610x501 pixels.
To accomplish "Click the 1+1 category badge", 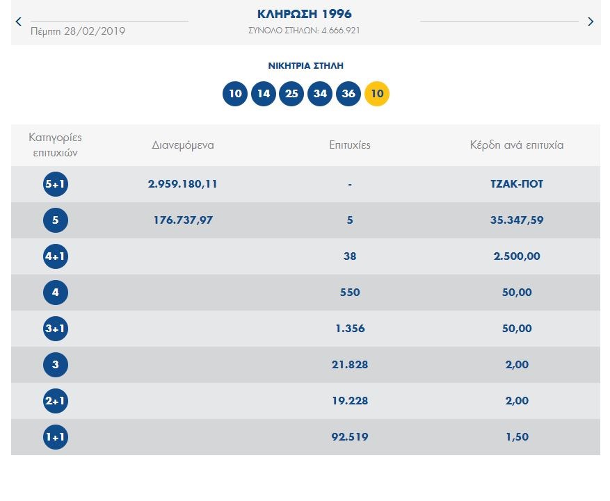I will (x=56, y=437).
